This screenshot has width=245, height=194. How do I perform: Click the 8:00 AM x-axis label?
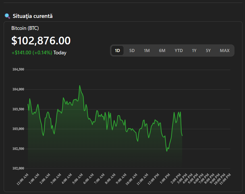[x=110, y=179]
